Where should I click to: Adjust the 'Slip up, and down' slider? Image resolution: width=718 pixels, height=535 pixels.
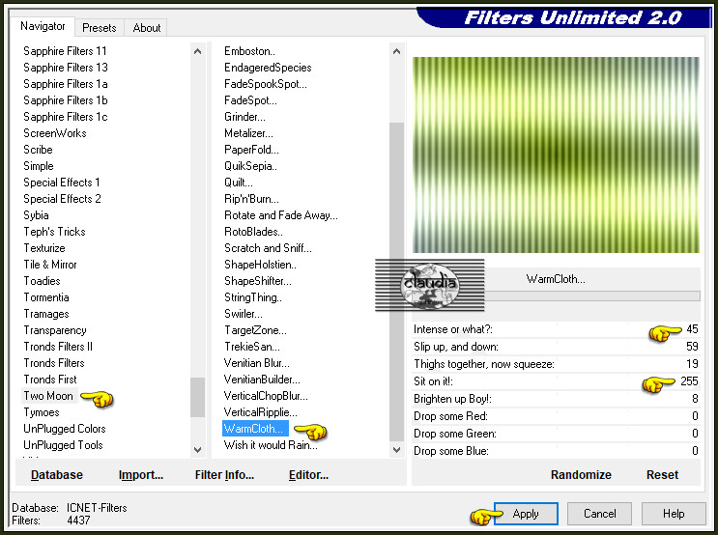pyautogui.click(x=556, y=347)
